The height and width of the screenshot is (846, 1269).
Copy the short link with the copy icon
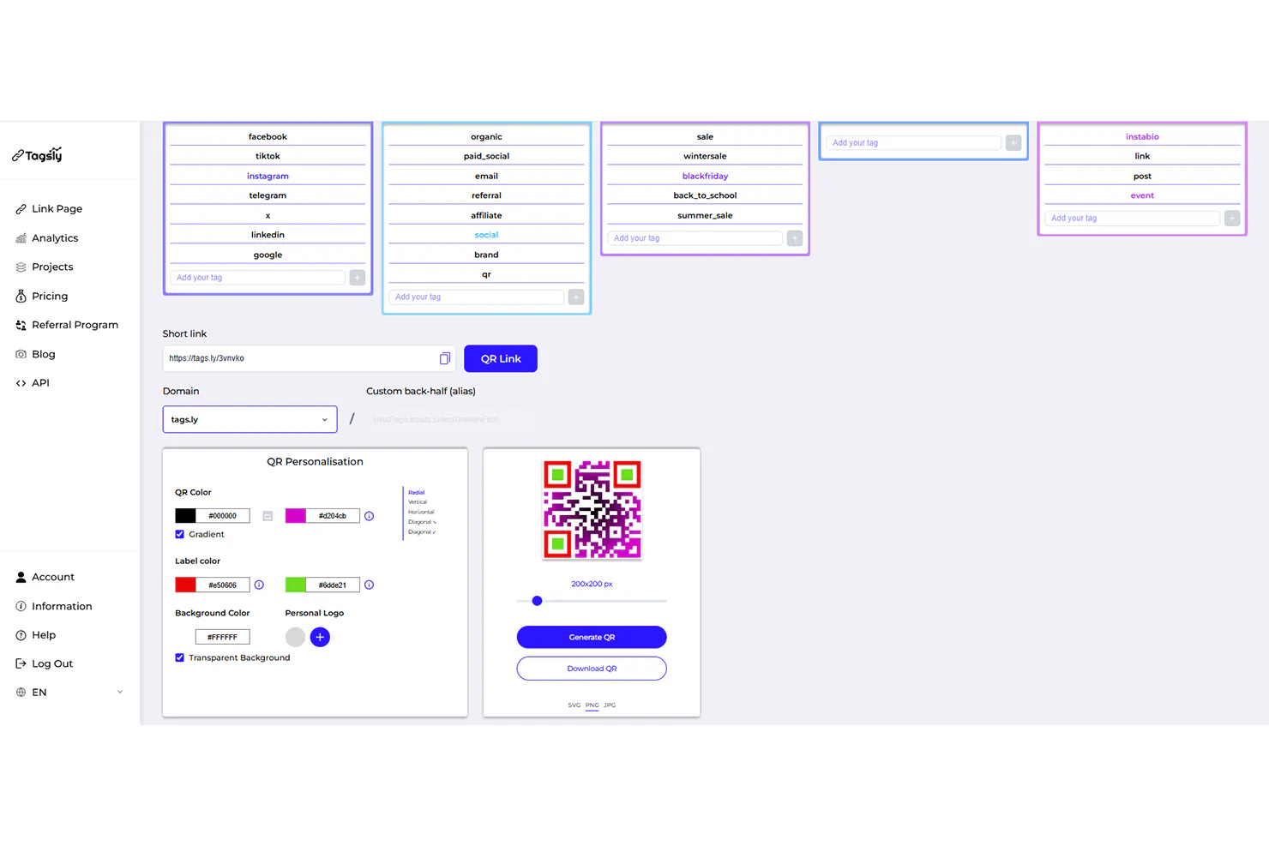[x=445, y=358]
